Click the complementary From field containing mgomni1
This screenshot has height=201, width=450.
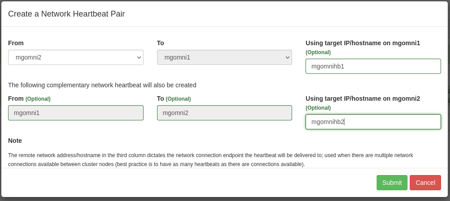tap(76, 113)
